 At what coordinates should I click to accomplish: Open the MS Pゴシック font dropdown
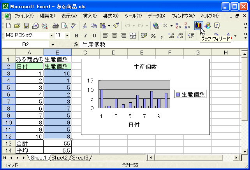coord(51,35)
